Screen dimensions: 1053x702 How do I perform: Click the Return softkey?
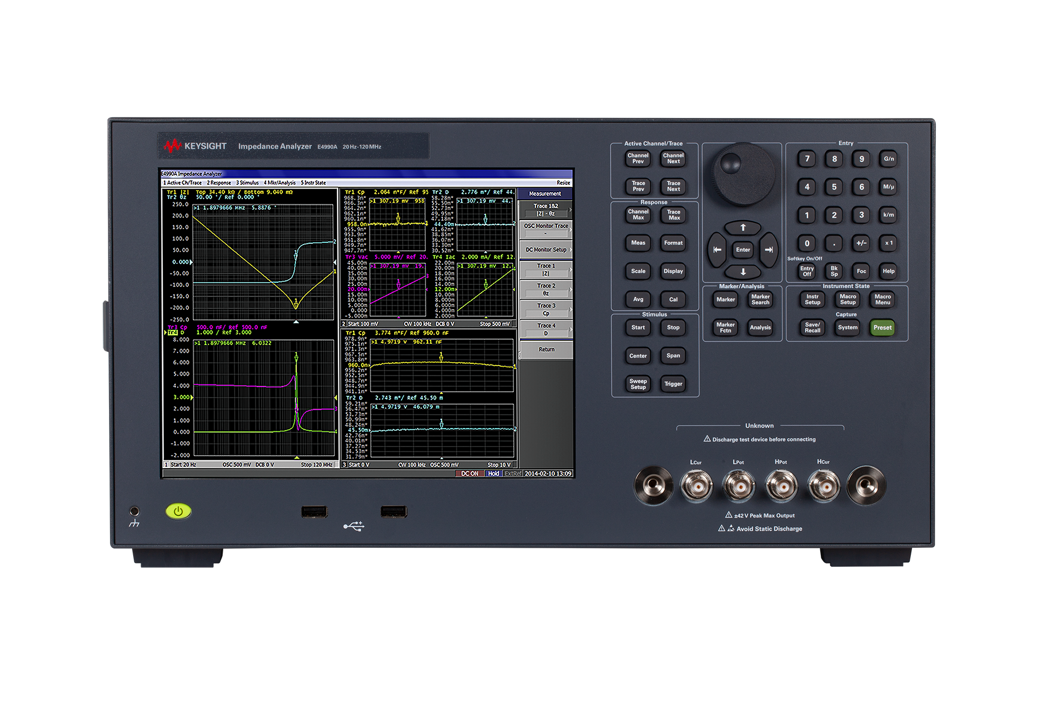tap(546, 350)
